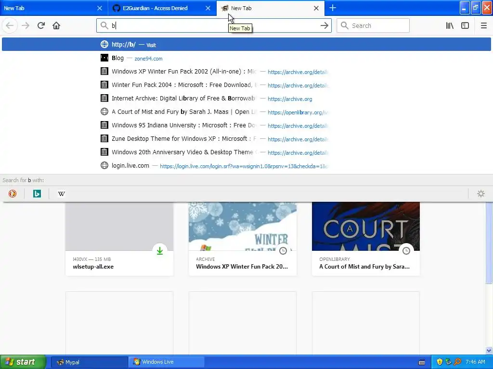493x369 pixels.
Task: Open A Court of Mist and Fury thumbnail
Action: [366, 226]
